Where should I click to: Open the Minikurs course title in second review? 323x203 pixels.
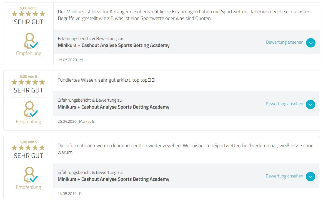(x=113, y=107)
